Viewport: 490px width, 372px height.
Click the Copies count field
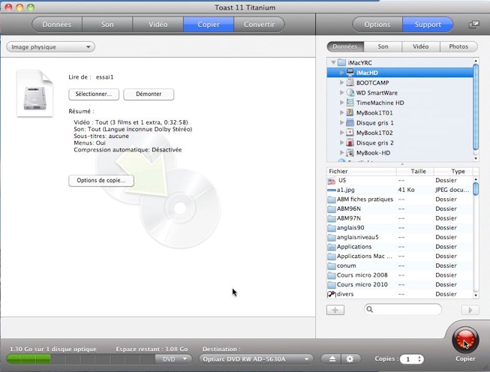click(x=408, y=359)
